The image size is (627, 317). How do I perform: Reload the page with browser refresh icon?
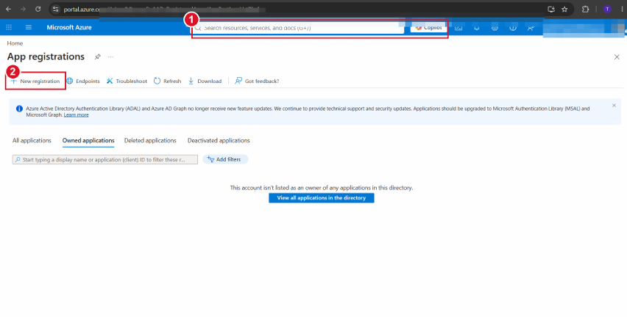pyautogui.click(x=38, y=9)
